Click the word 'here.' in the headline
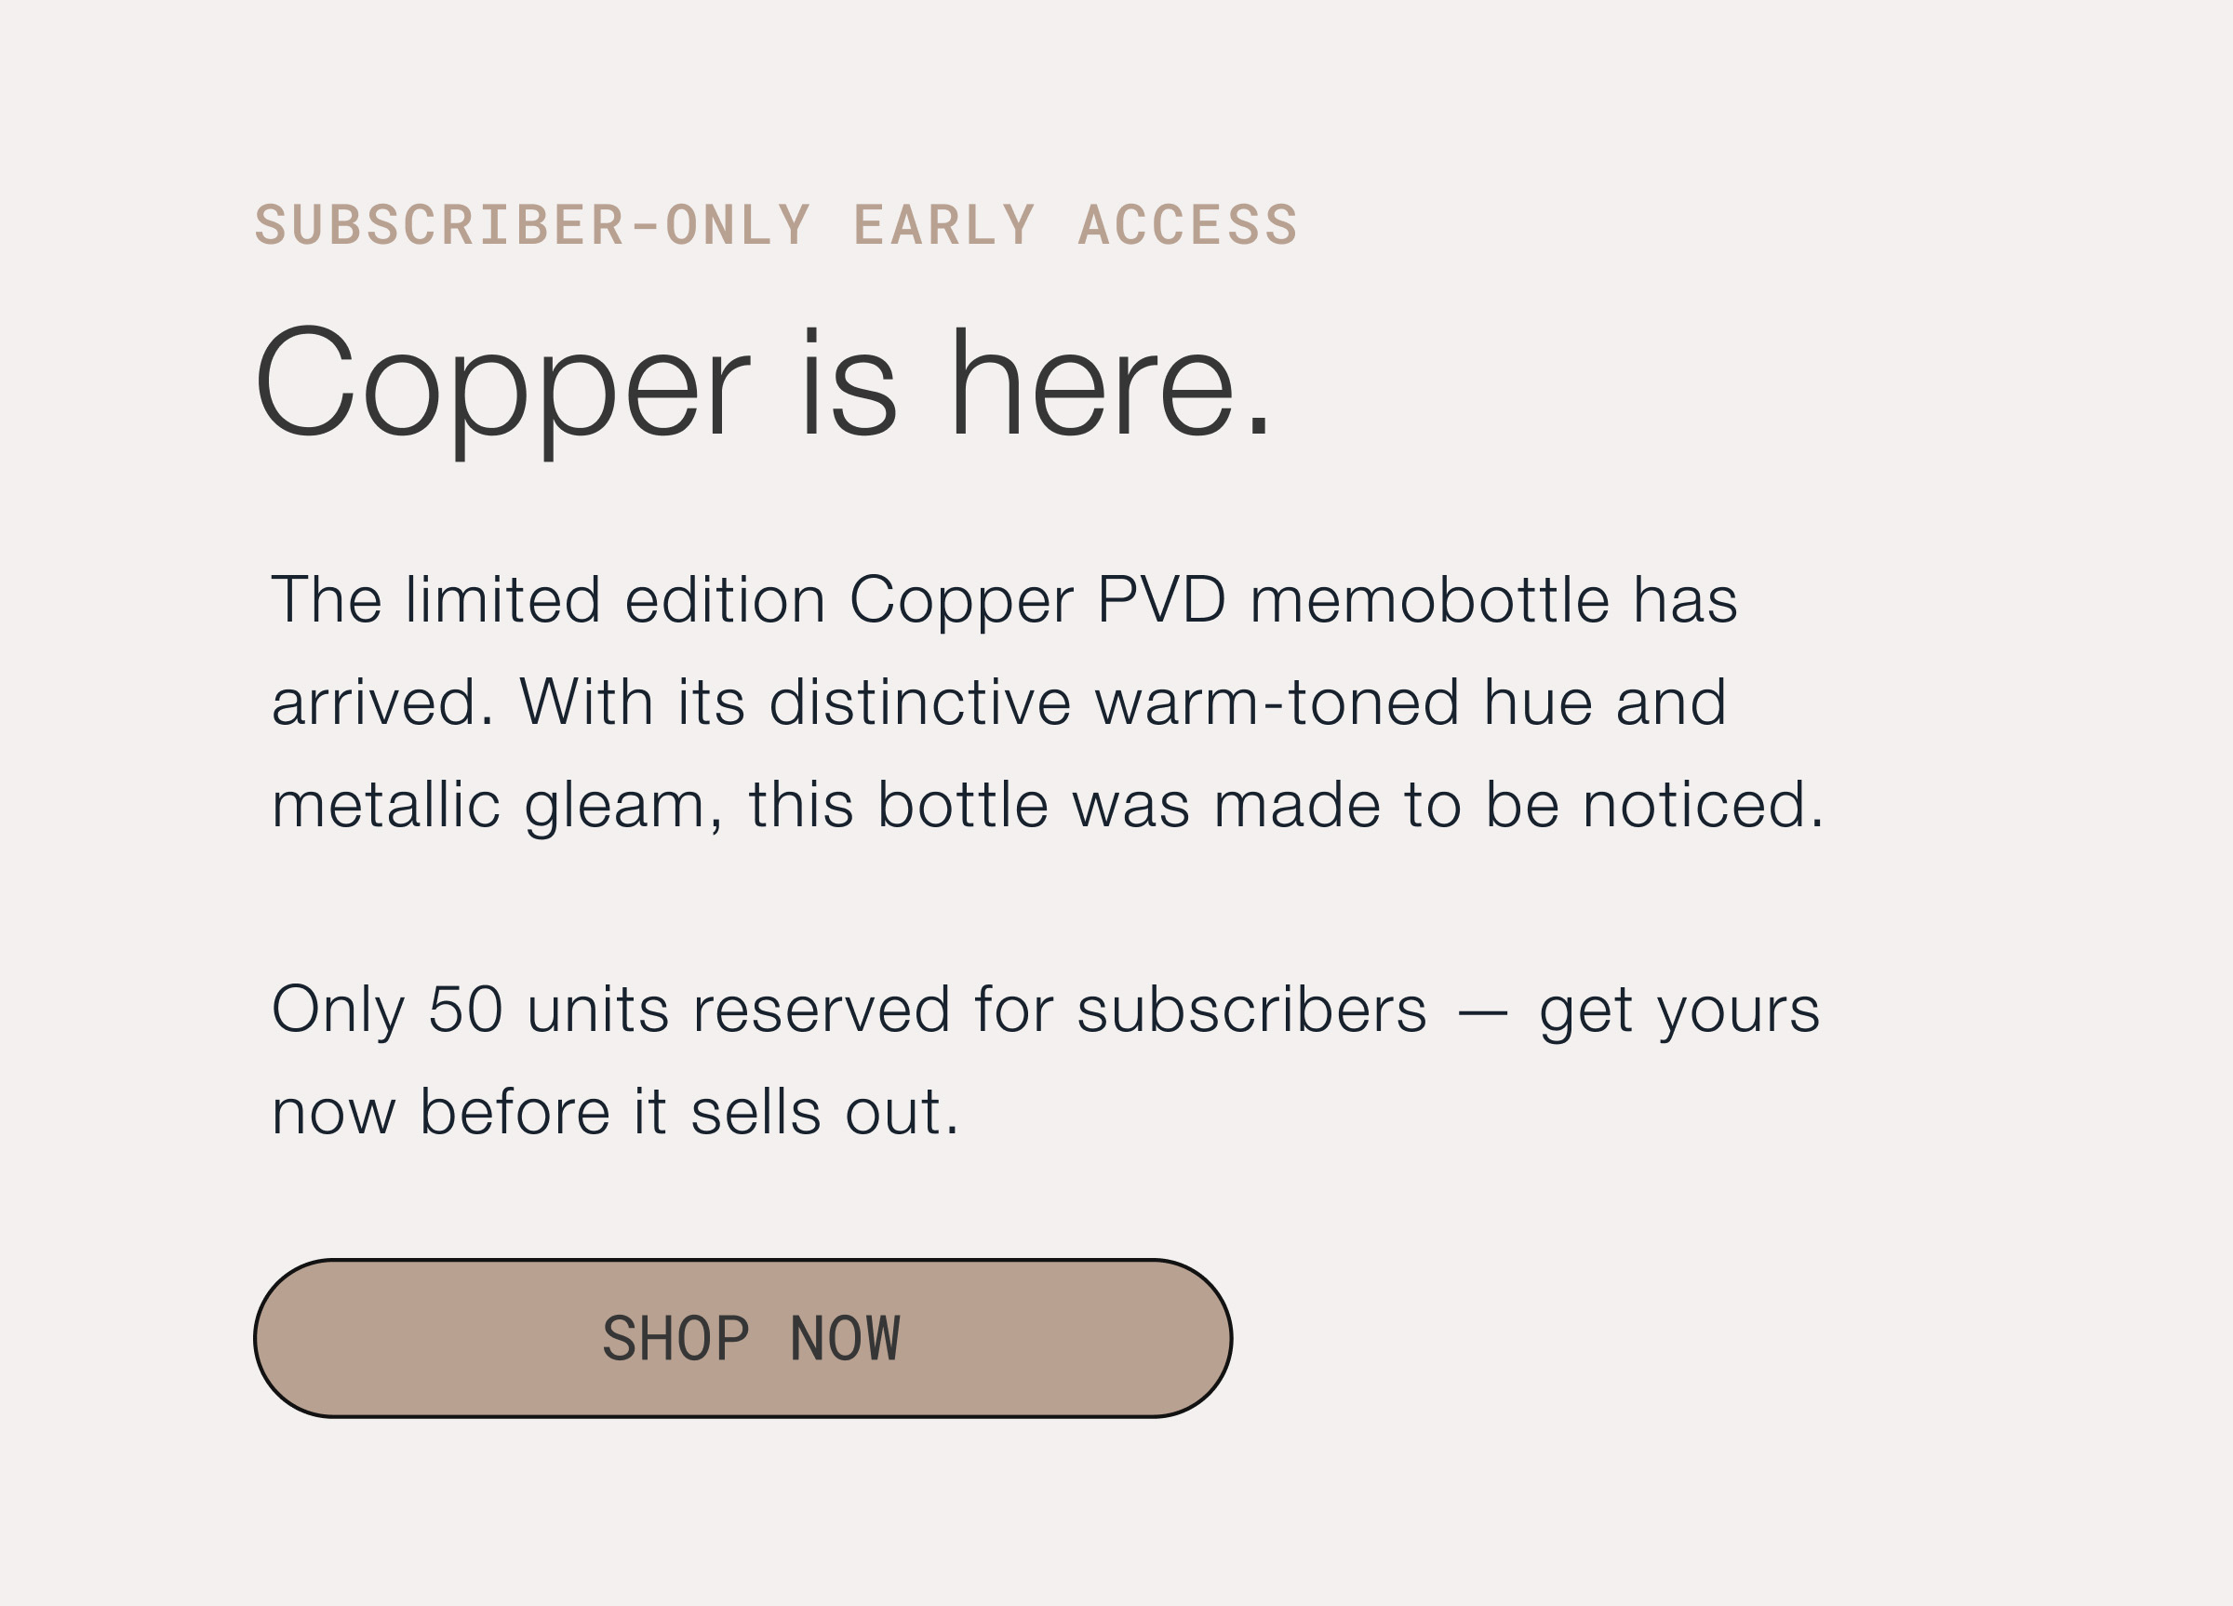The image size is (2233, 1606). pyautogui.click(x=1113, y=382)
